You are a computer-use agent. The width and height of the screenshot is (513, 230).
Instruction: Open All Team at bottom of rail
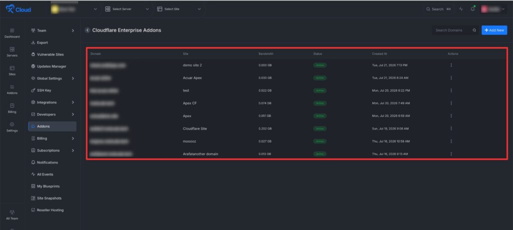tap(12, 215)
